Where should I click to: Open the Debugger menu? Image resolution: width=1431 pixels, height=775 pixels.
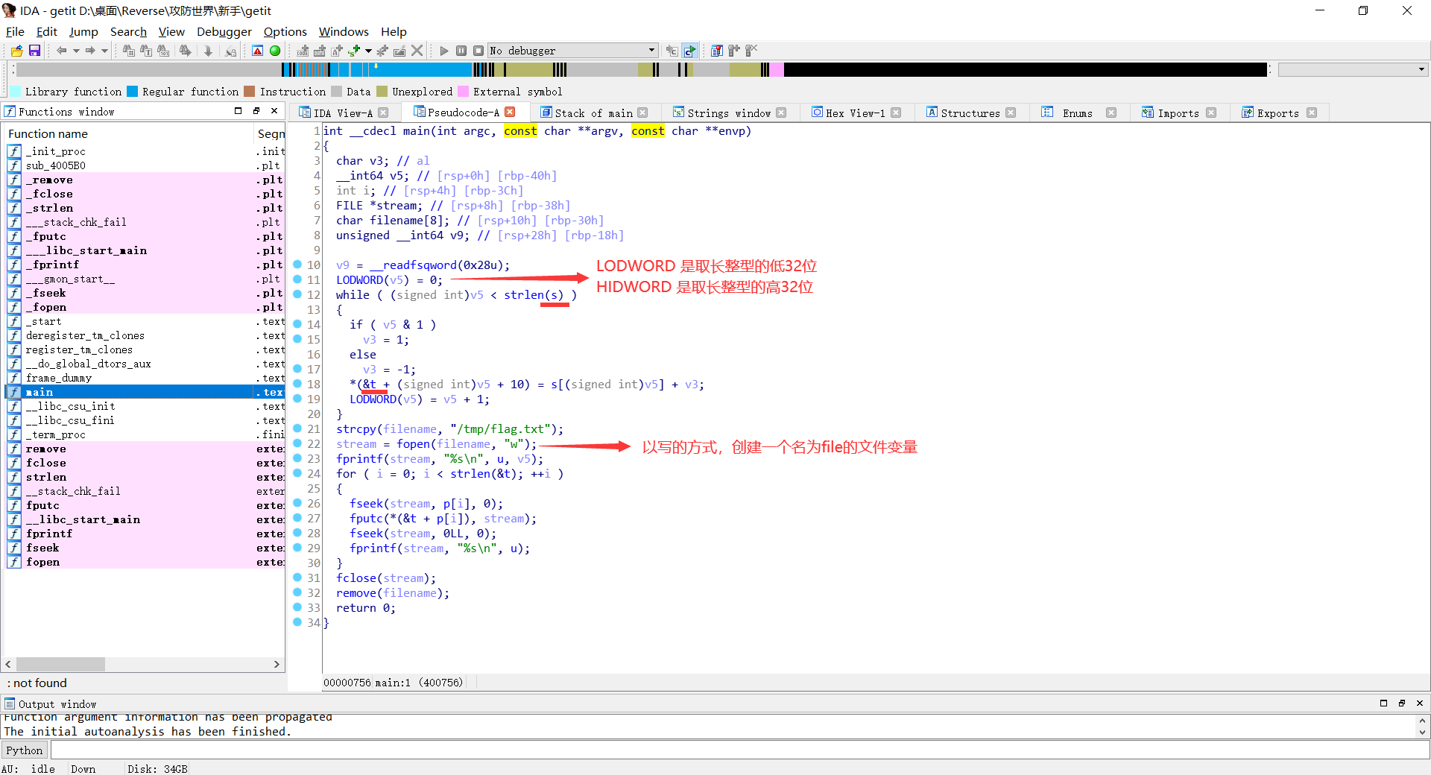pyautogui.click(x=224, y=31)
